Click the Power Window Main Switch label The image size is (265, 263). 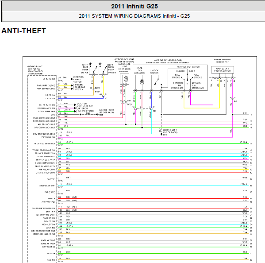click(x=222, y=61)
